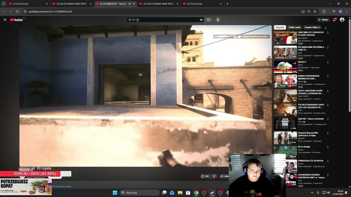Open the taskbar volume icon

(x=328, y=193)
